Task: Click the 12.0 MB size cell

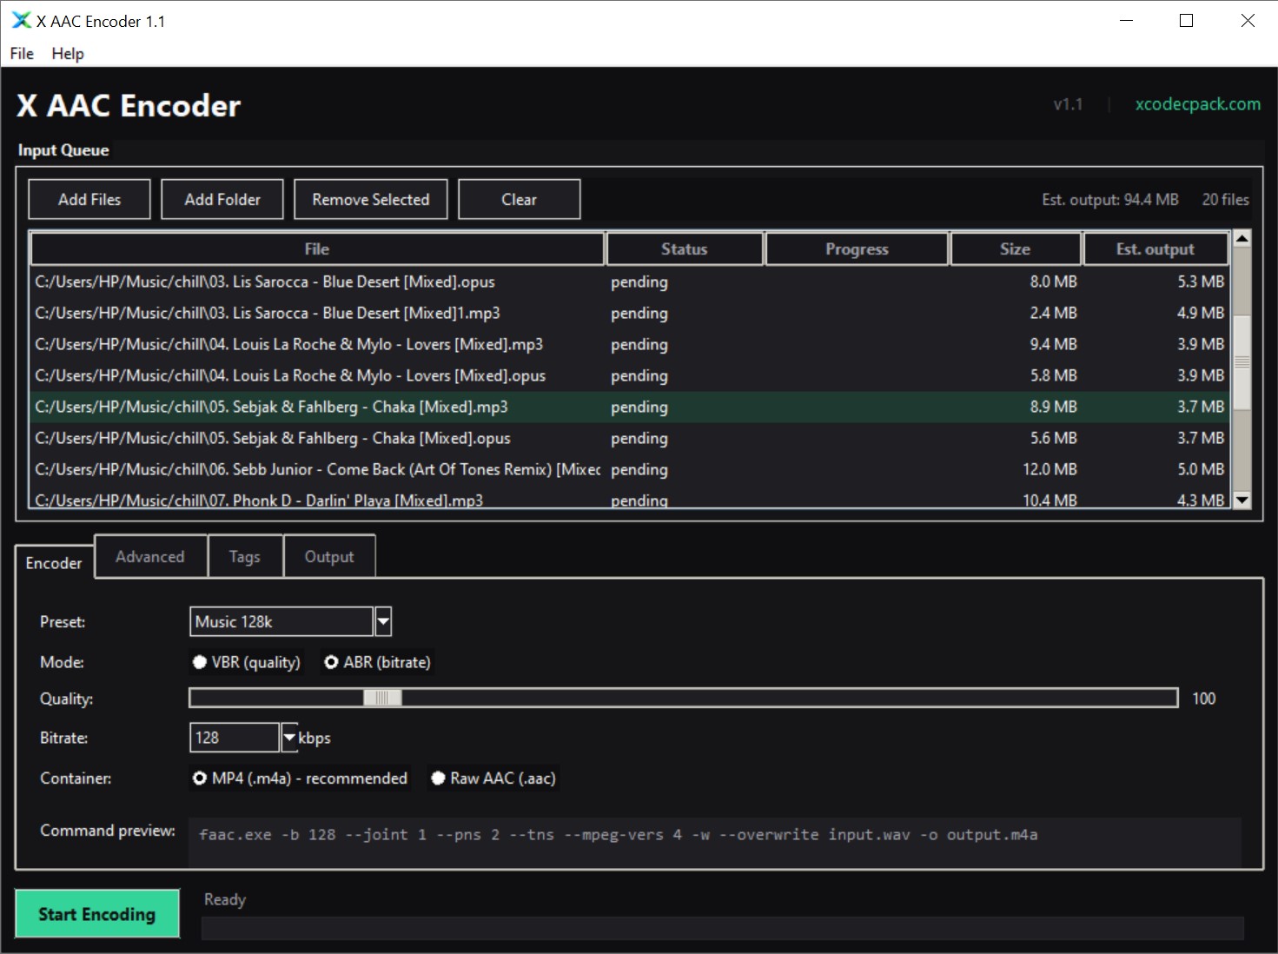Action: coord(1050,469)
